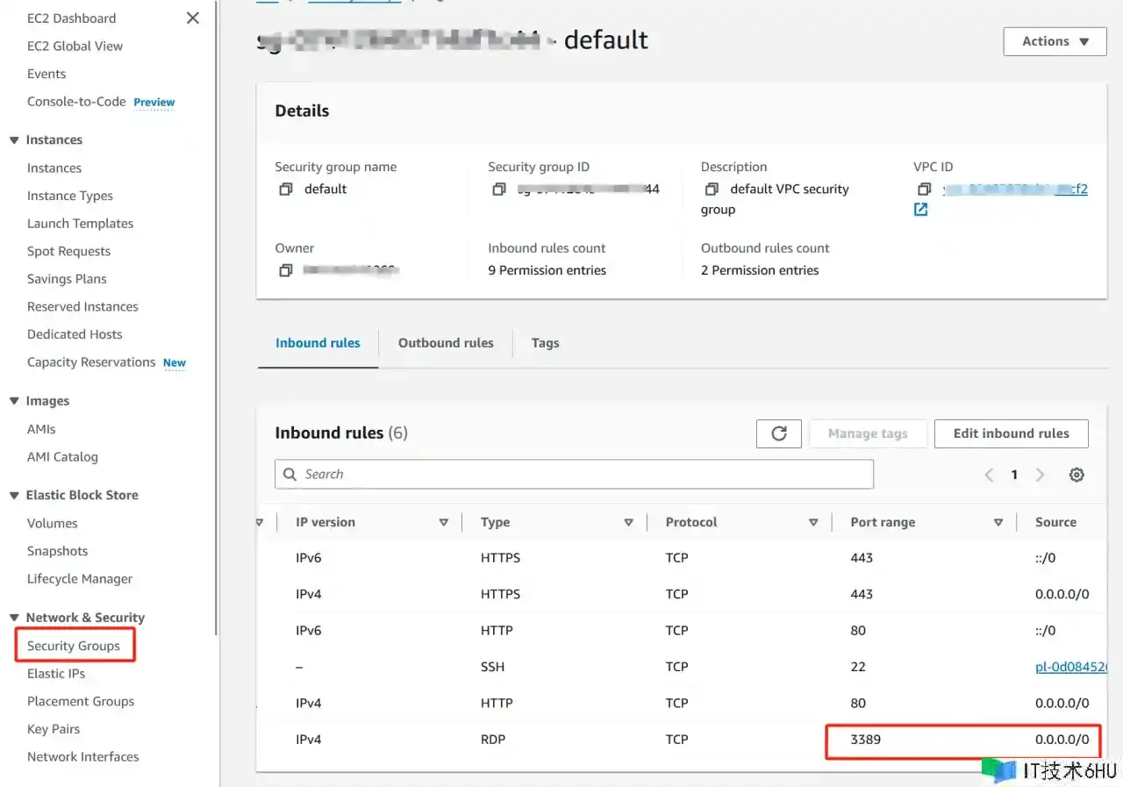The width and height of the screenshot is (1123, 787).
Task: Open table preferences gear icon
Action: pos(1077,475)
